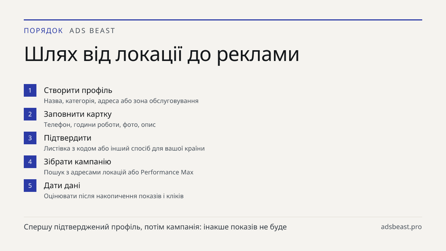Click the step number 5 badge

[30, 186]
